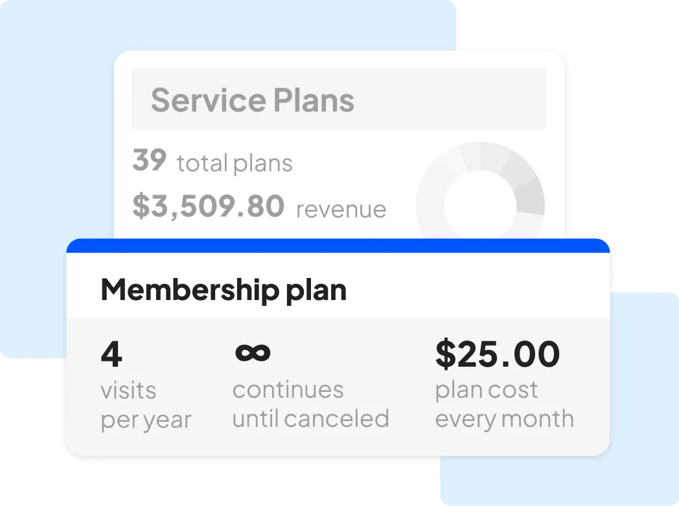Click the light blue background panel top-left
The height and width of the screenshot is (506, 679).
[56, 173]
